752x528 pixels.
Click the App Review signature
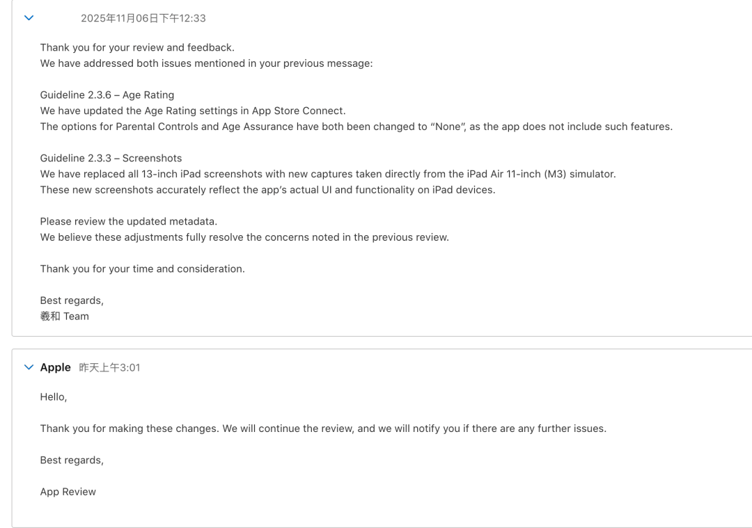pyautogui.click(x=68, y=492)
